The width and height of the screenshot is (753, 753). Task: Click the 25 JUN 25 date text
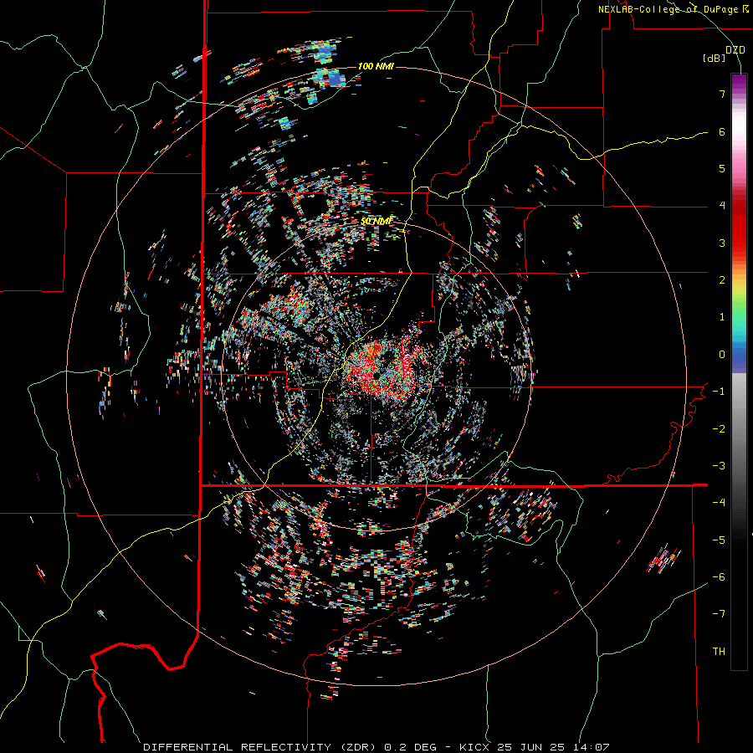(x=531, y=747)
